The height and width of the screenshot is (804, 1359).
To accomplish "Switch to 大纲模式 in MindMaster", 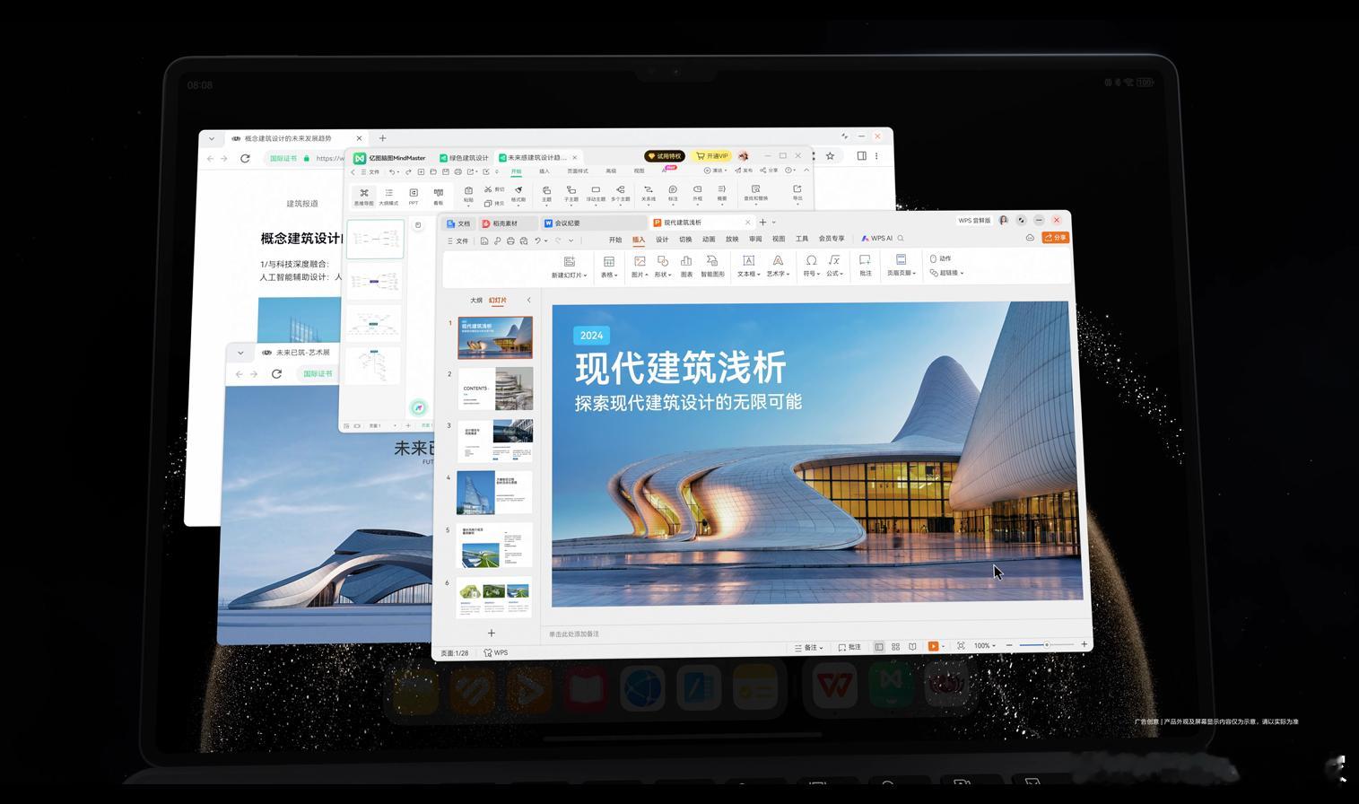I will coord(388,197).
